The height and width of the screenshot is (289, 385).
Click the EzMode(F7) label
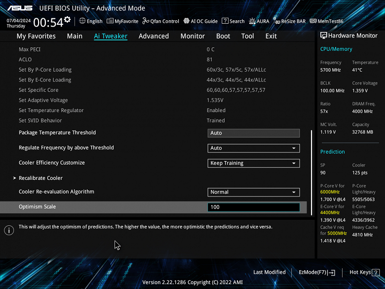point(312,272)
